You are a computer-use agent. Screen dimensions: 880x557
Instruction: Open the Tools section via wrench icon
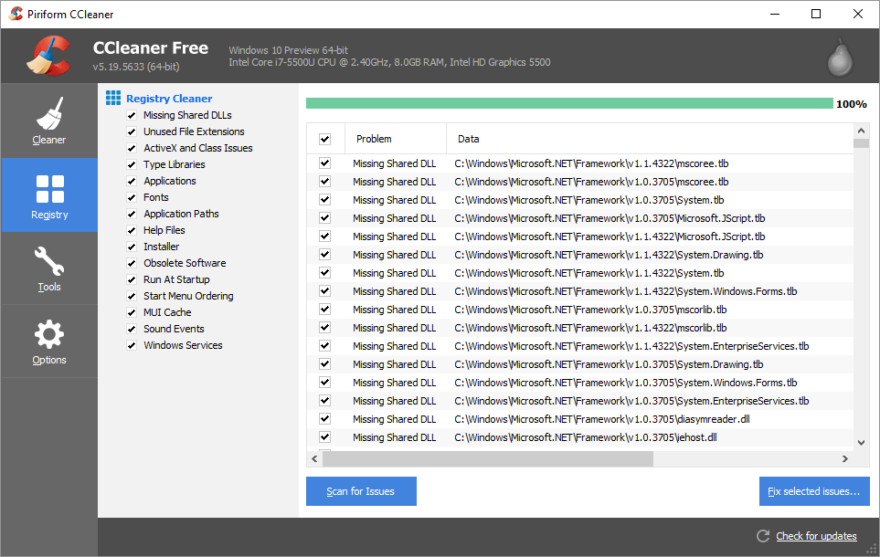coord(48,268)
